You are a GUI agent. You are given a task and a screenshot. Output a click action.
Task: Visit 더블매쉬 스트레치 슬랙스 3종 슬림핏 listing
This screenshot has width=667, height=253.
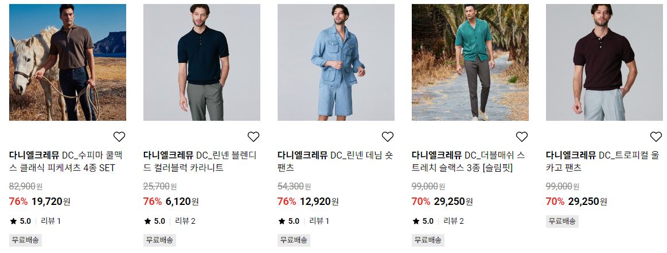pyautogui.click(x=469, y=161)
